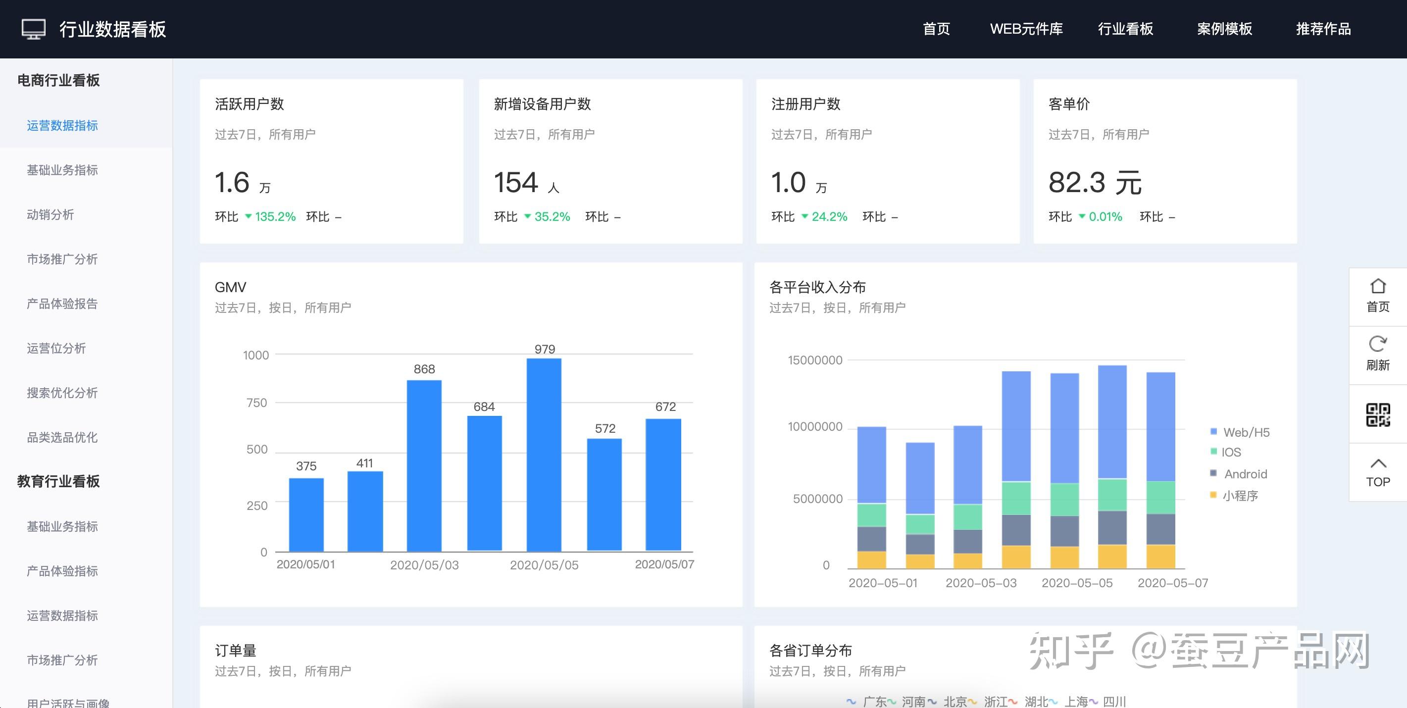Open the WEB元件库 menu in the top bar

pyautogui.click(x=1027, y=29)
